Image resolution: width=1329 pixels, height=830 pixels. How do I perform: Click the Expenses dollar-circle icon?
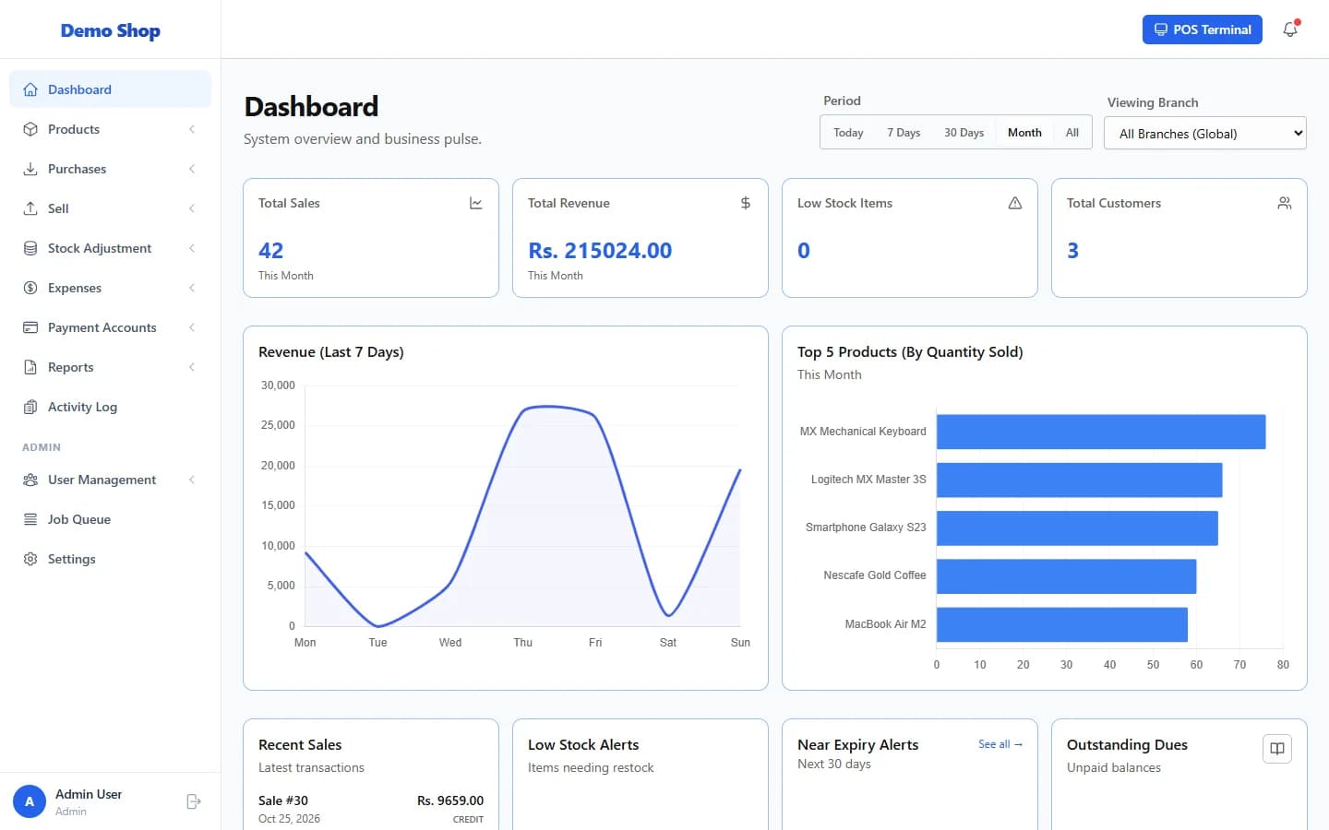pyautogui.click(x=30, y=288)
